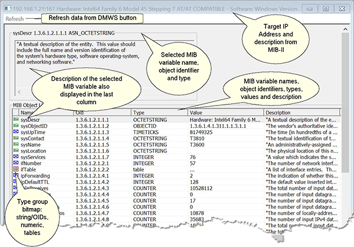Viewport: 354px width, 247px height.
Task: Click the Refresh menu item
Action: (x=14, y=19)
